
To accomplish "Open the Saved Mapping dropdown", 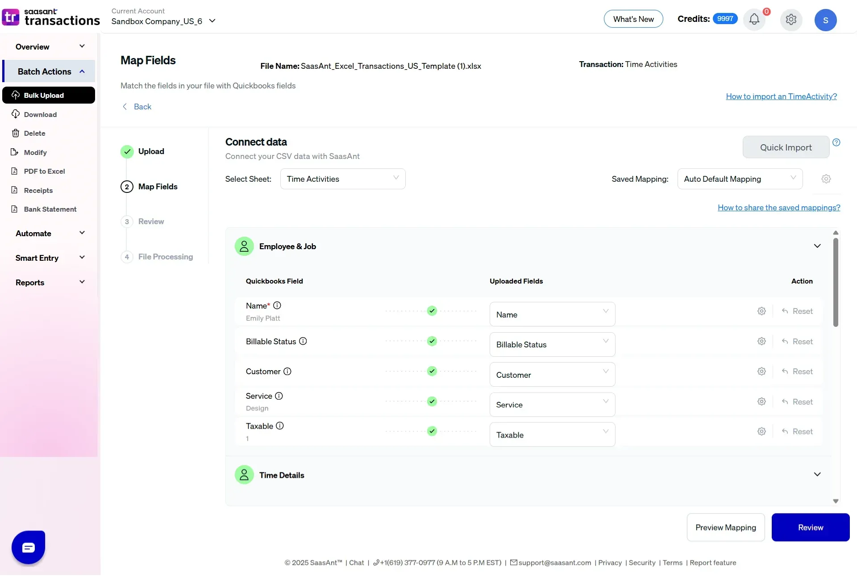I will pyautogui.click(x=740, y=179).
